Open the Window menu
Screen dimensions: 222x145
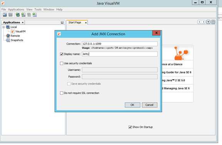click(49, 10)
